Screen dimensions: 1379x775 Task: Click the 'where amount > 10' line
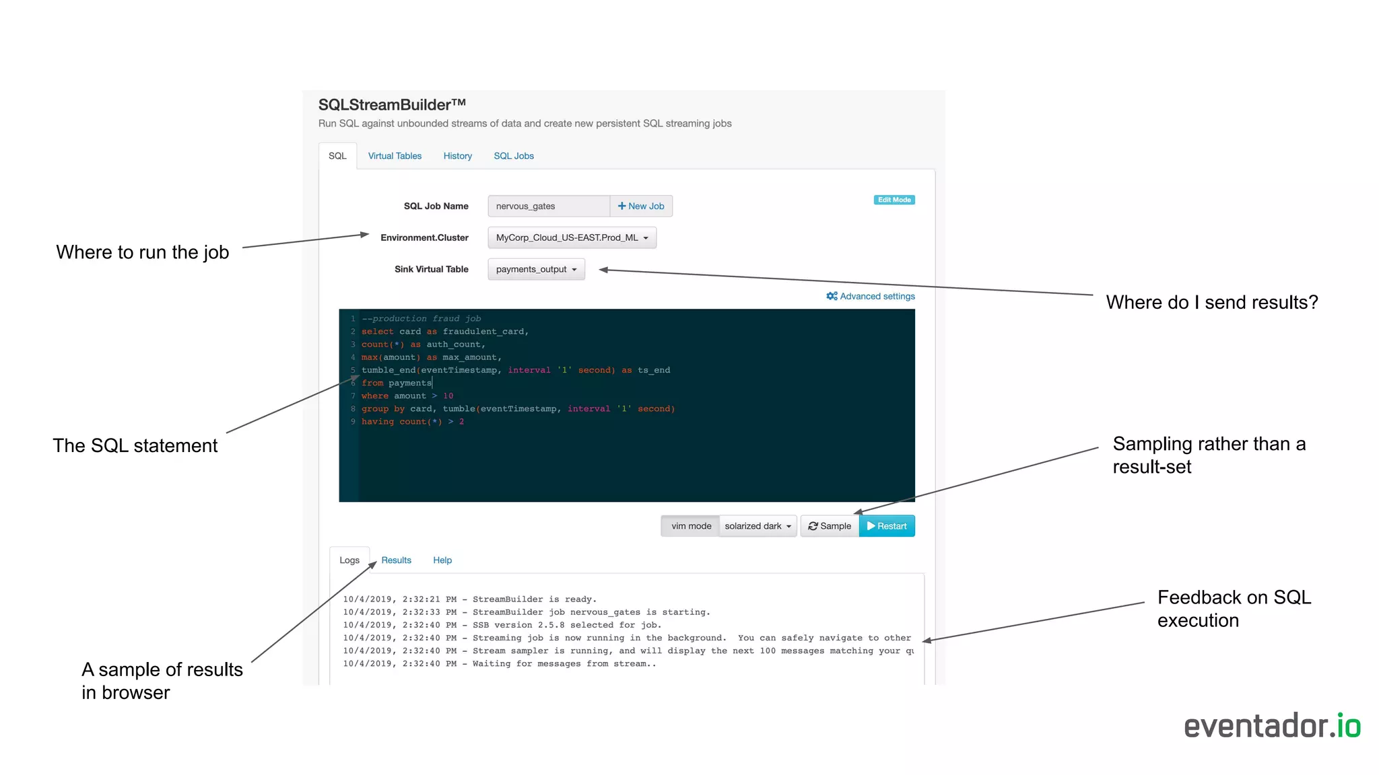[407, 396]
